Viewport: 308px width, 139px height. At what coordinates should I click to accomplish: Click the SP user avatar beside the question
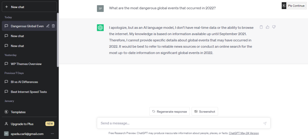[x=100, y=9]
